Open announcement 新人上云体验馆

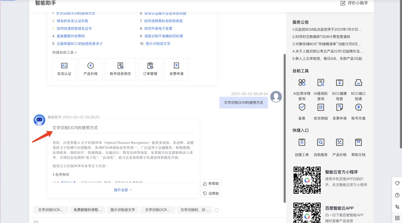327,58
